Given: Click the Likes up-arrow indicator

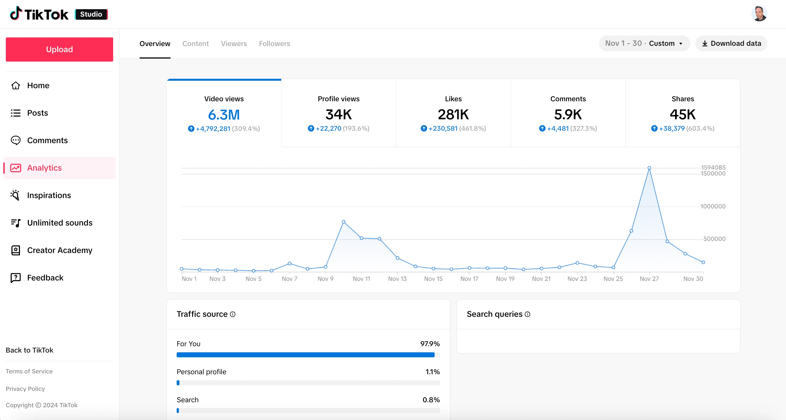Looking at the screenshot, I should tap(424, 128).
